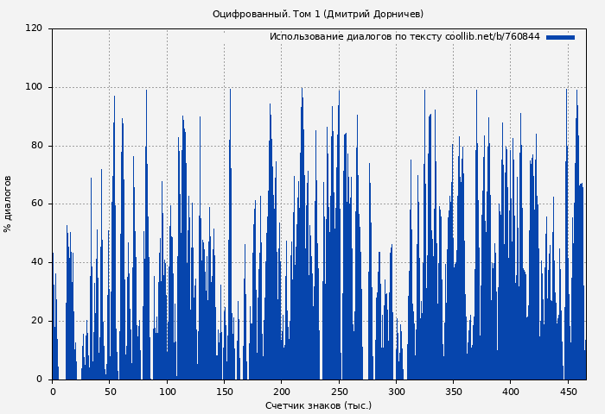Click the 120 tick on the y-axis
This screenshot has height=414, width=605.
34,28
